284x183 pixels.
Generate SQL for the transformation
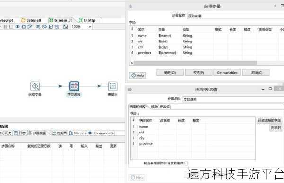pos(51,27)
